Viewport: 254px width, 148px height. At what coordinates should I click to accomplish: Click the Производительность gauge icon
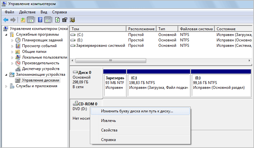pyautogui.click(x=18, y=63)
